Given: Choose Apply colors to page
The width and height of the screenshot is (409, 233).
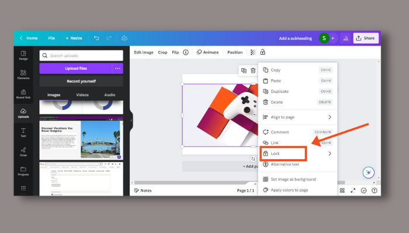Looking at the screenshot, I should click(297, 190).
